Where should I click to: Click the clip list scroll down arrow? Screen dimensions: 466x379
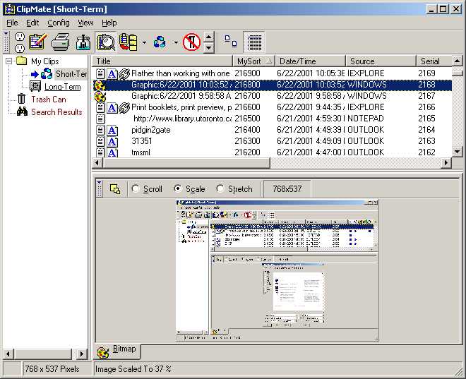coord(458,152)
